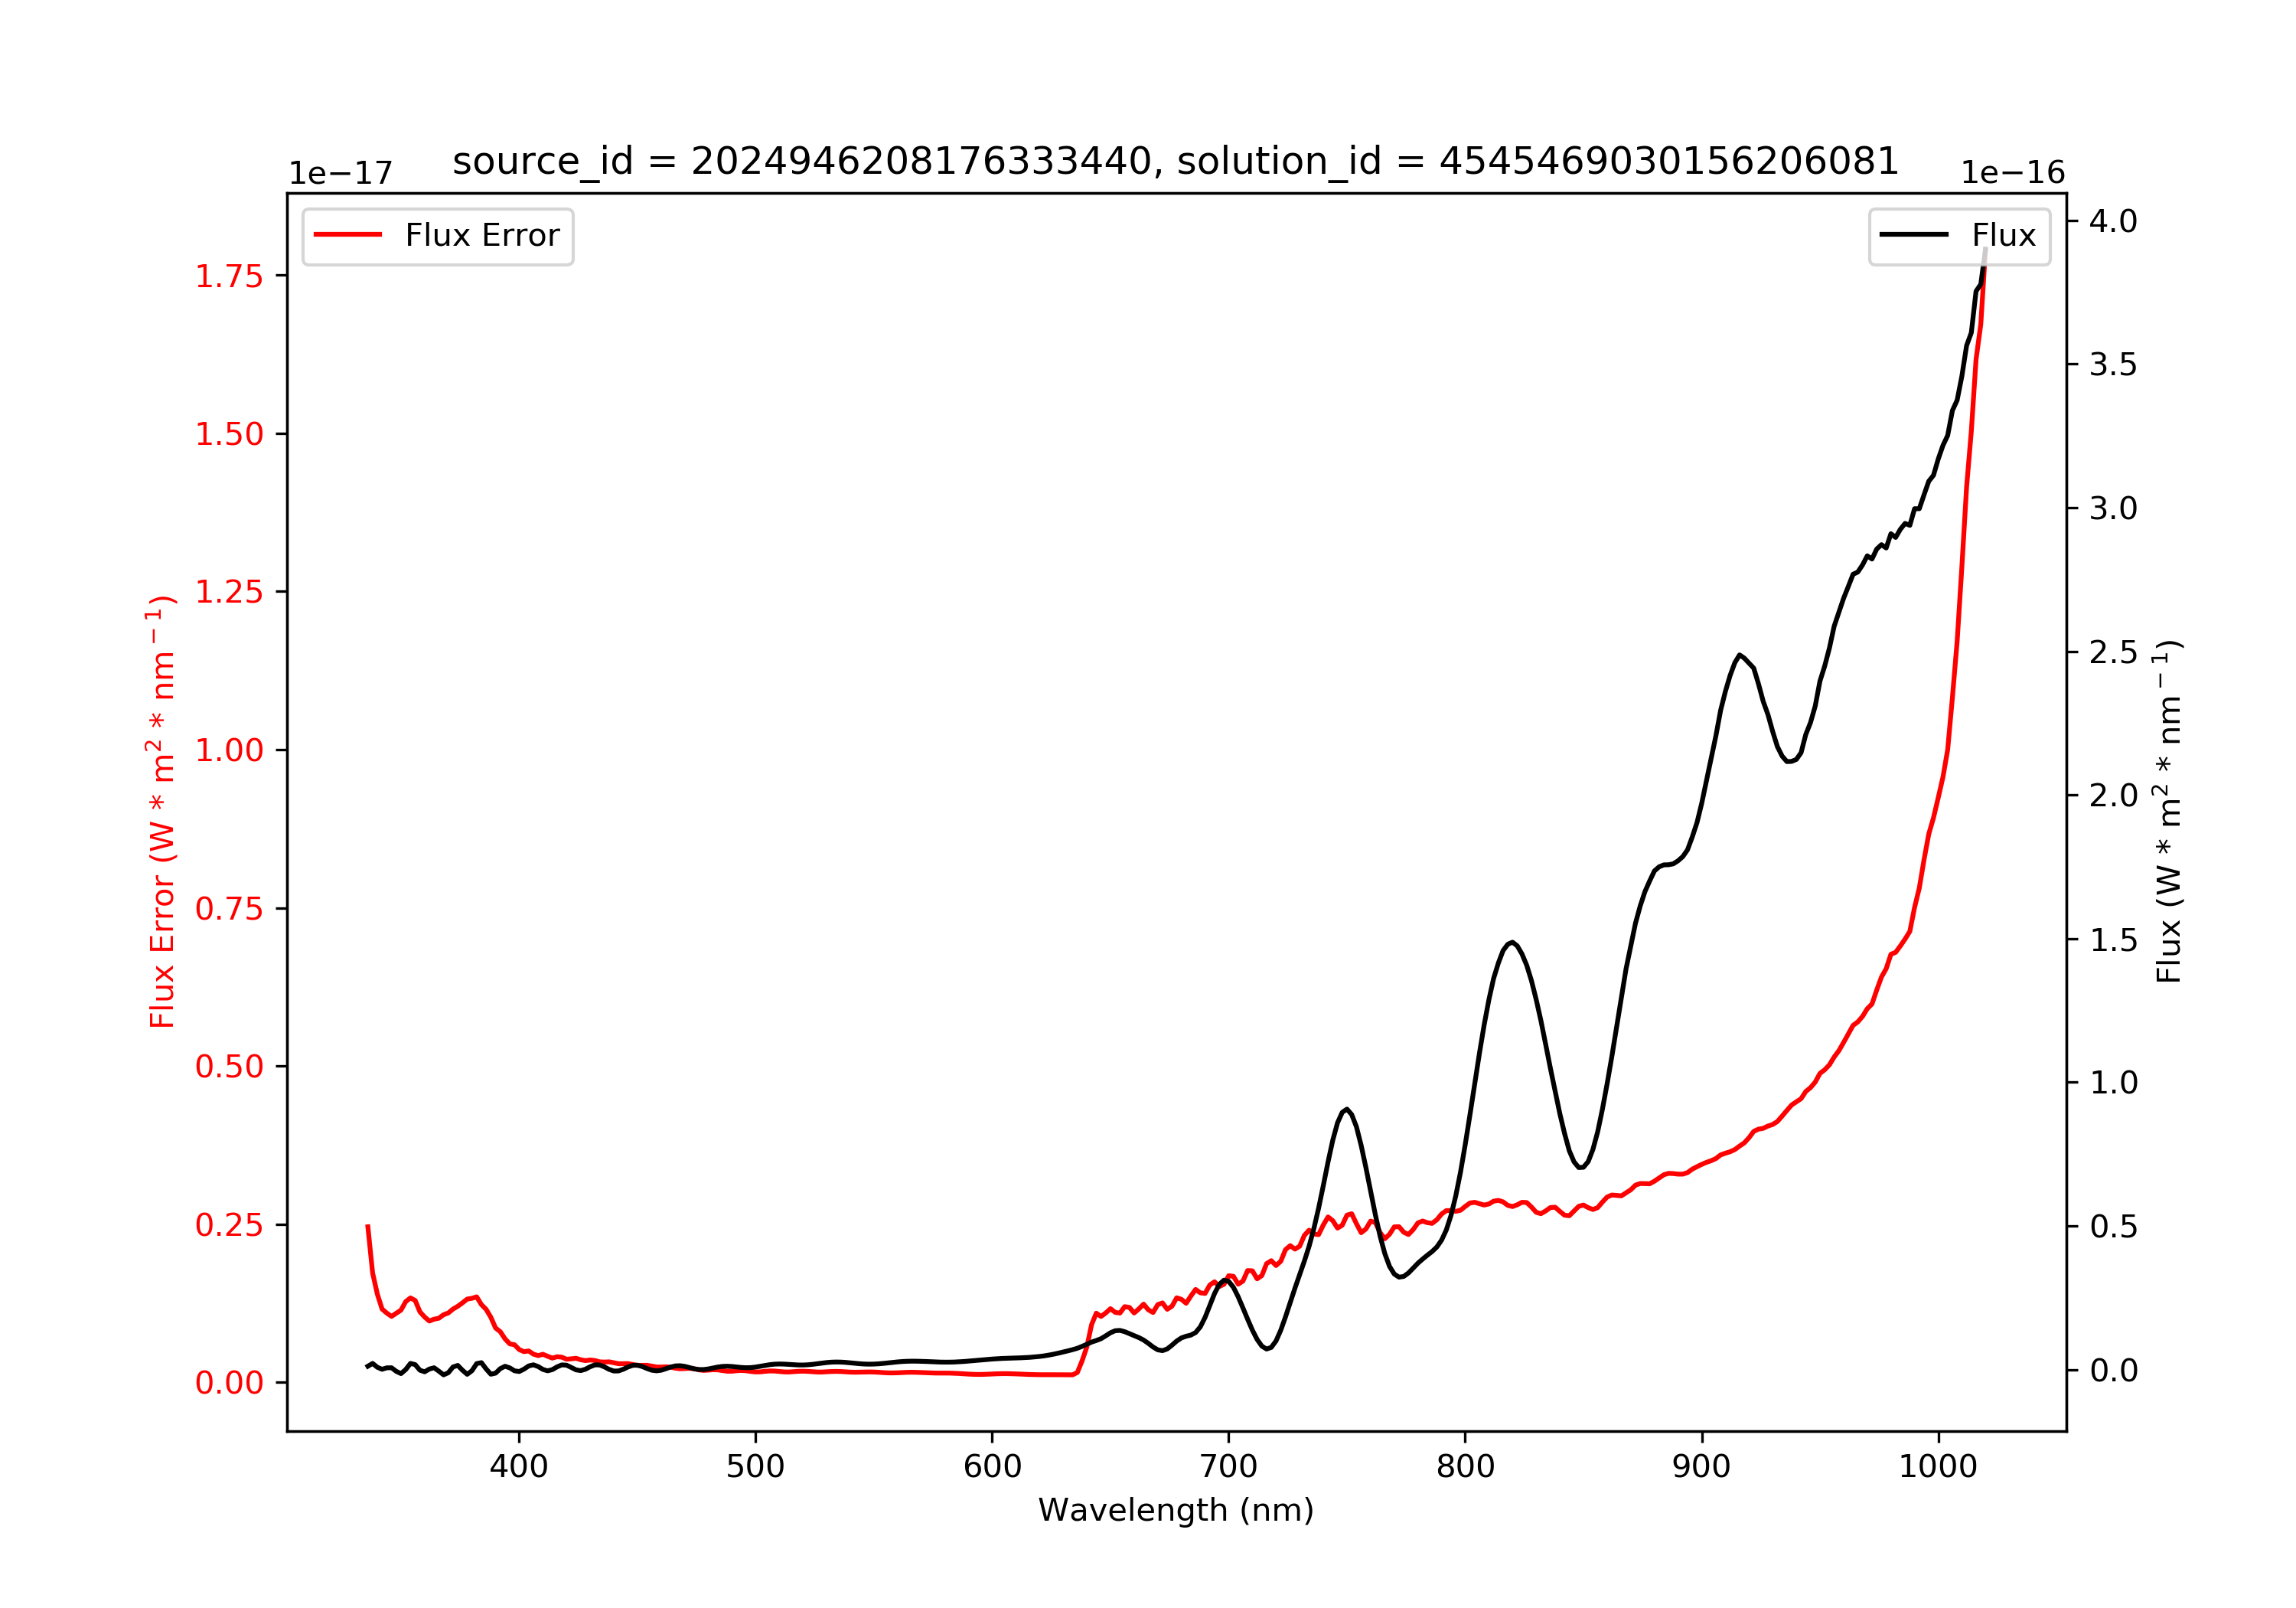Click the 400 tick on wavelength axis

(518, 1467)
